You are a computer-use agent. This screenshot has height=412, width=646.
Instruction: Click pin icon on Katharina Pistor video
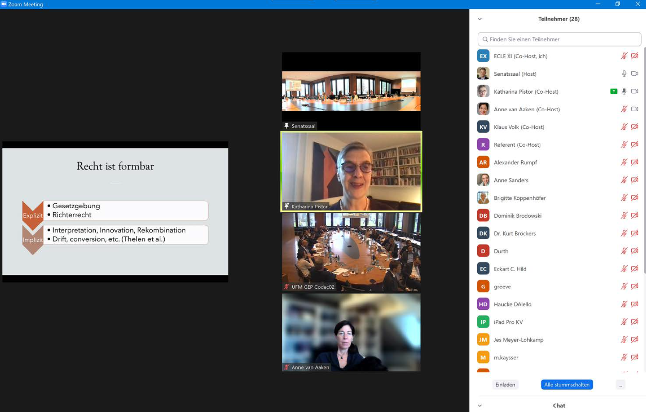(286, 206)
